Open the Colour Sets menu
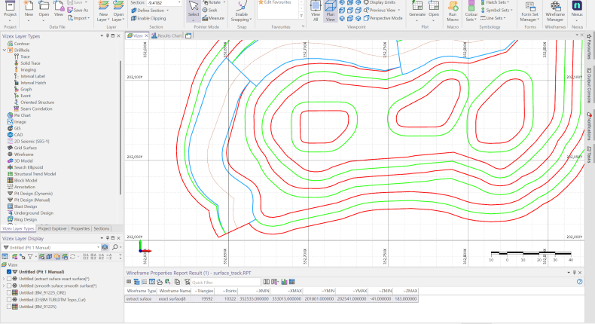 tap(471, 11)
